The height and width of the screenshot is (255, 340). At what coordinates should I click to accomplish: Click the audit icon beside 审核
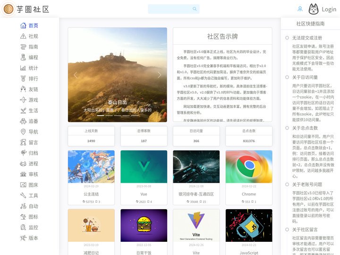23,174
